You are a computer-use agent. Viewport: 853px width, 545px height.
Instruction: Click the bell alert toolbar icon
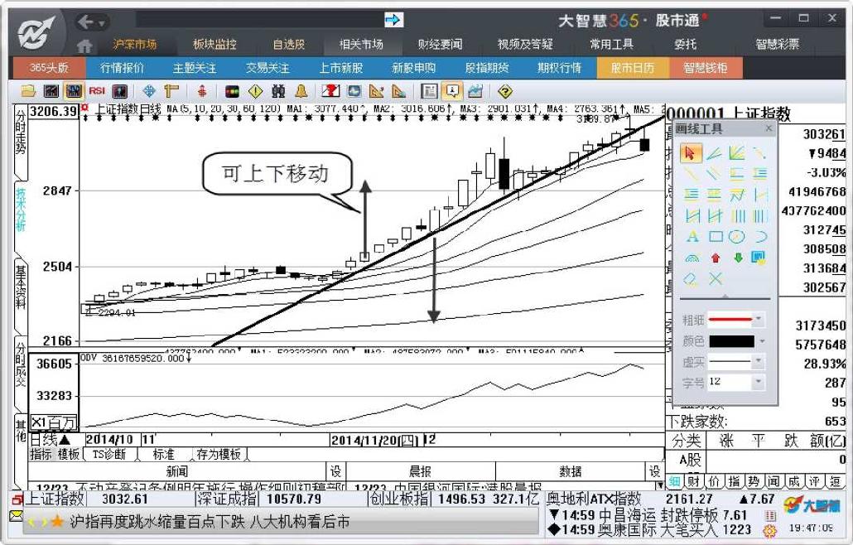pyautogui.click(x=301, y=91)
